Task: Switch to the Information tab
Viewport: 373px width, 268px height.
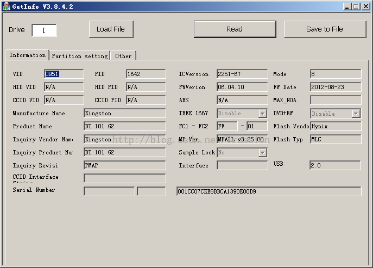Action: (27, 55)
